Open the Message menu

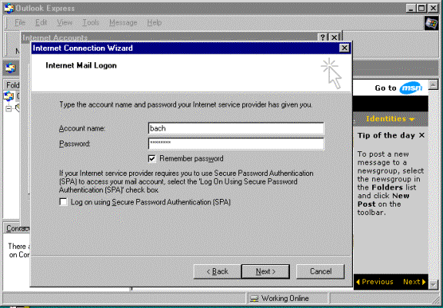point(123,22)
